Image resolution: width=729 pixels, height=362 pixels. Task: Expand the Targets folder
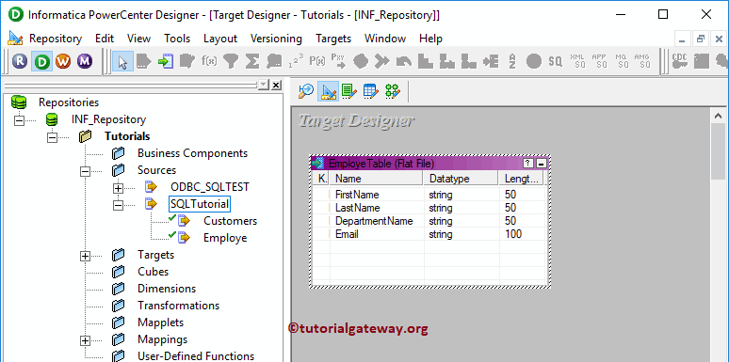pos(85,256)
